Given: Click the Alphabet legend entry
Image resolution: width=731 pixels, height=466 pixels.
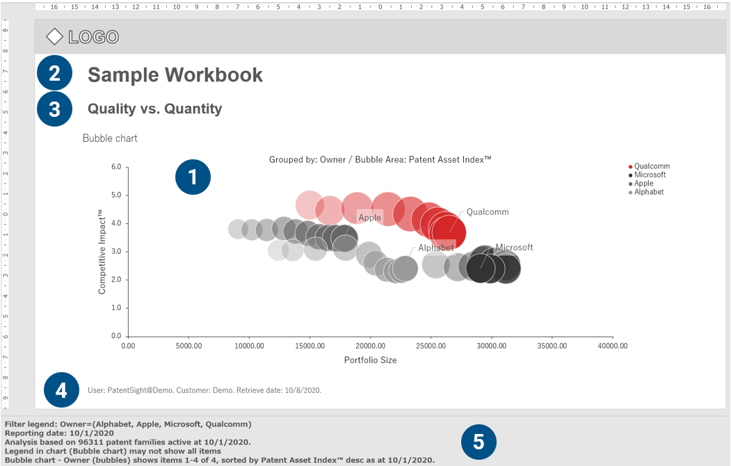Looking at the screenshot, I should point(646,191).
